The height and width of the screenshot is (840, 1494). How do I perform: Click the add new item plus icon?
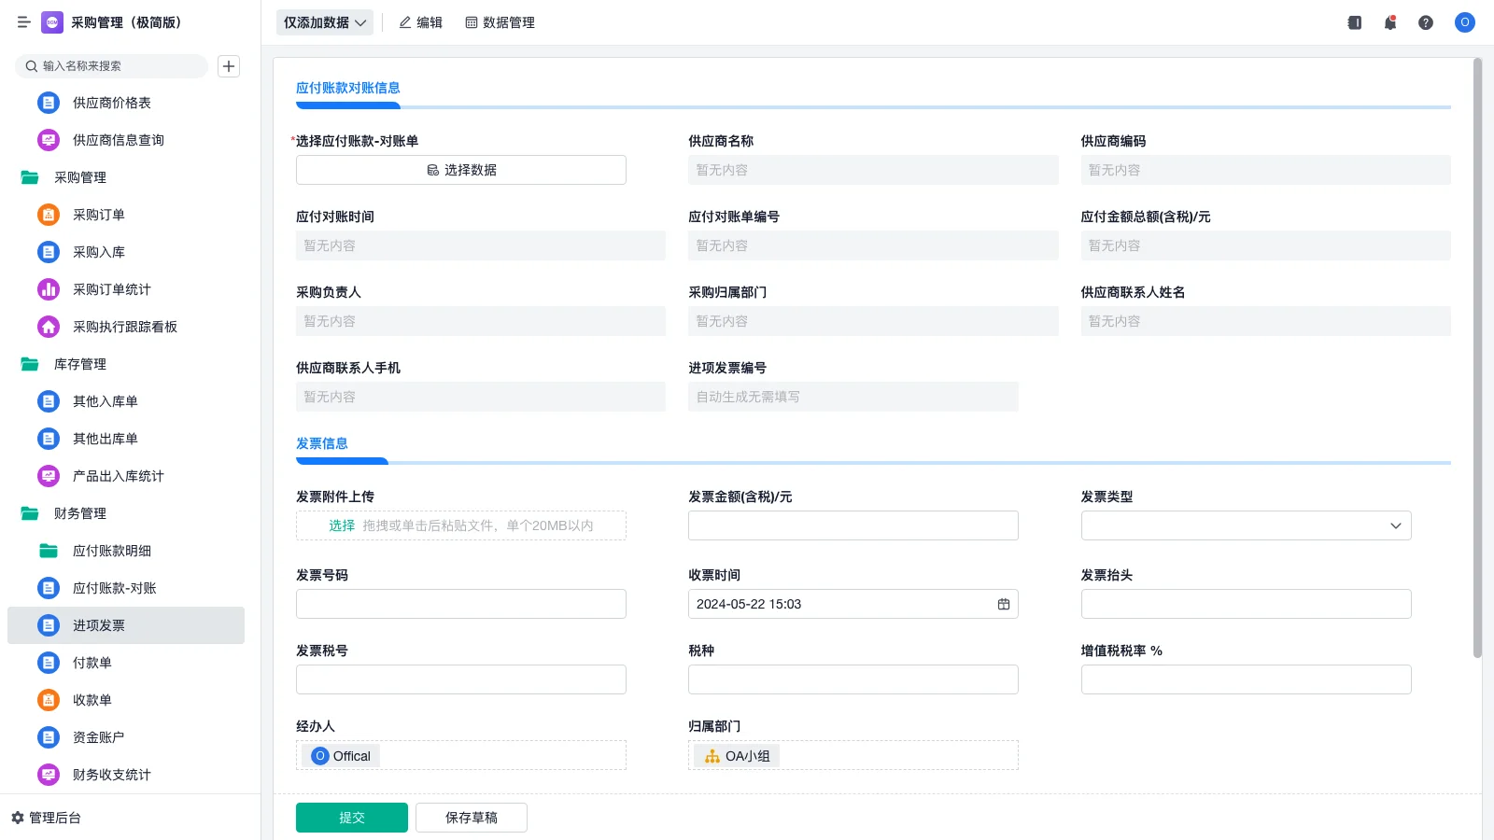pos(229,66)
